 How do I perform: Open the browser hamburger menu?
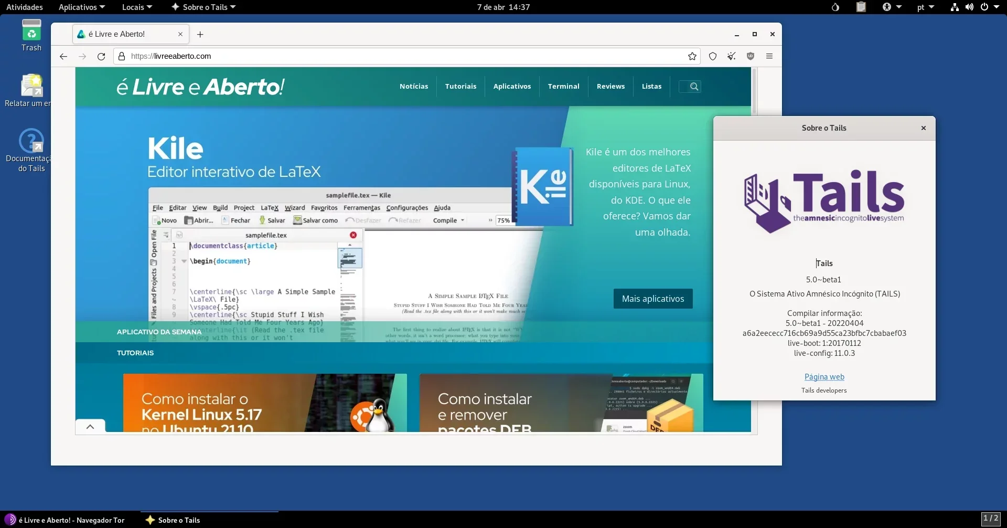pos(769,56)
